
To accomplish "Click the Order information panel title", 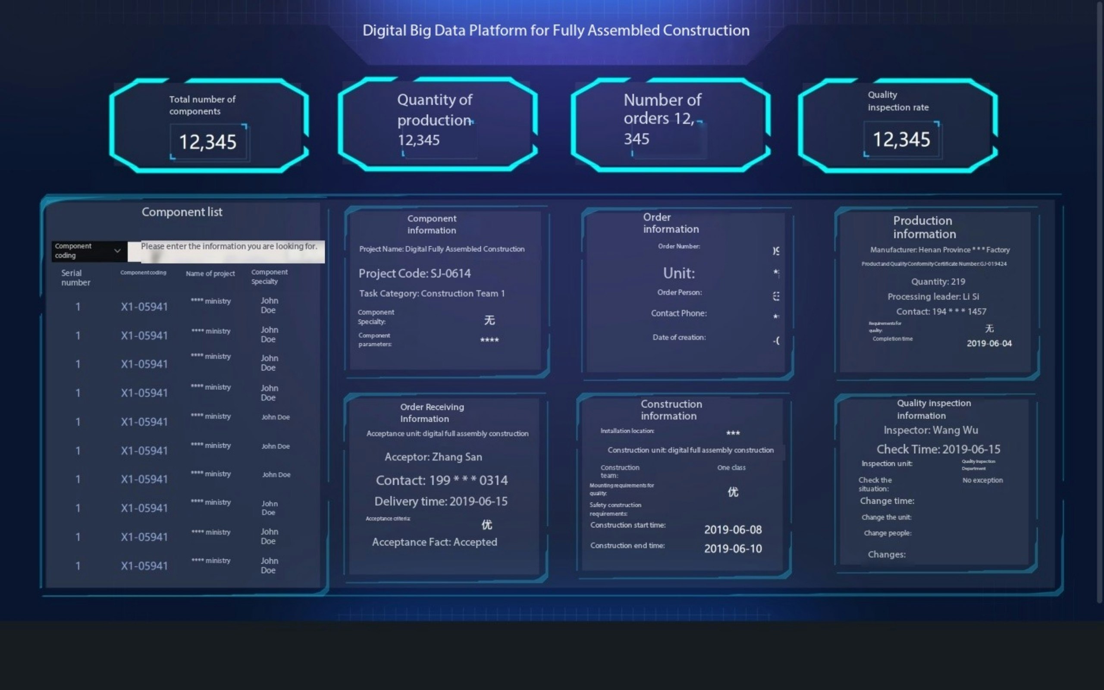I will pyautogui.click(x=670, y=223).
